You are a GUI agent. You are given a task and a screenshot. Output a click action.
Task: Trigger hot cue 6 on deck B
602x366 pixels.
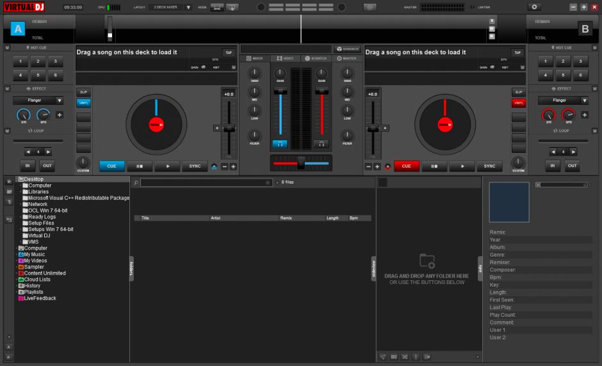pos(580,75)
